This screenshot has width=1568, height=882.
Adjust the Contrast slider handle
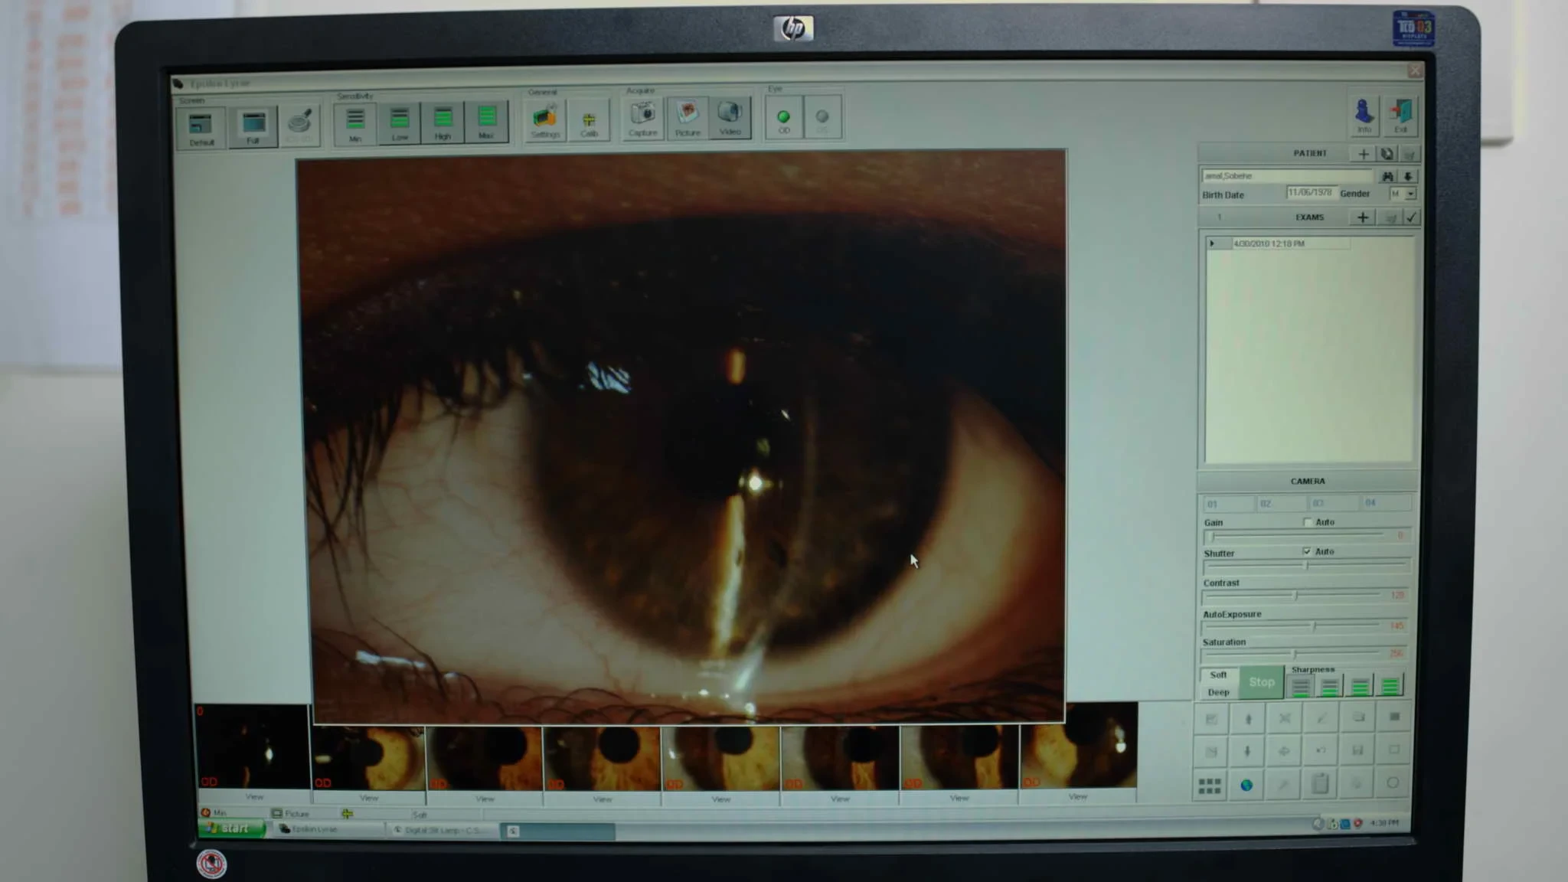[1296, 596]
